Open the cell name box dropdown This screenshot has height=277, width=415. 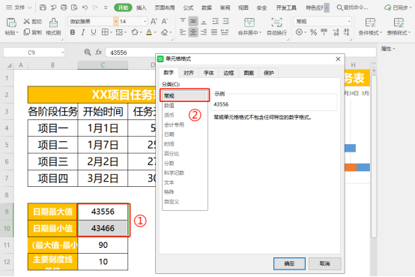pos(62,53)
